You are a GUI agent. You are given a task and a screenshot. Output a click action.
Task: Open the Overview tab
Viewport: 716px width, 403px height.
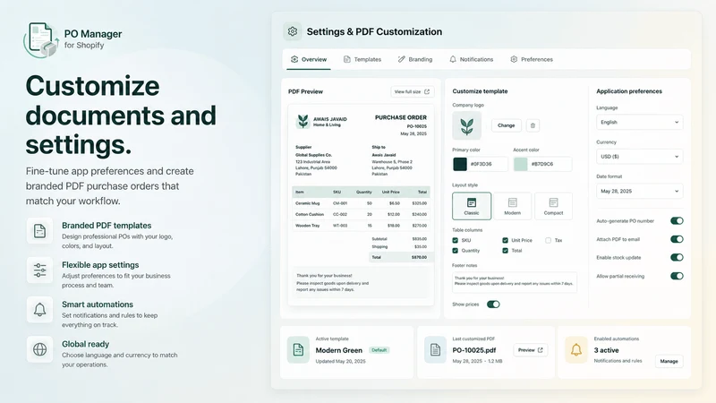tap(309, 59)
